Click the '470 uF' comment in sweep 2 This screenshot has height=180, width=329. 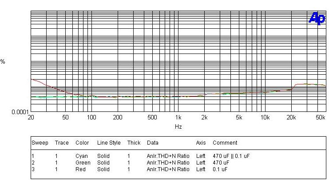pos(221,163)
